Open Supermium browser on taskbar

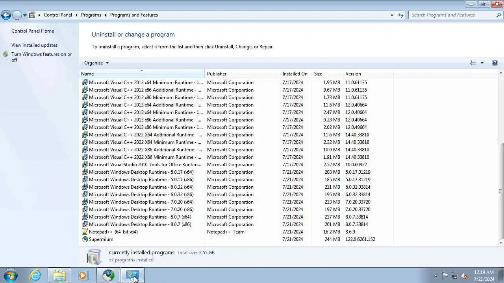coord(108,276)
